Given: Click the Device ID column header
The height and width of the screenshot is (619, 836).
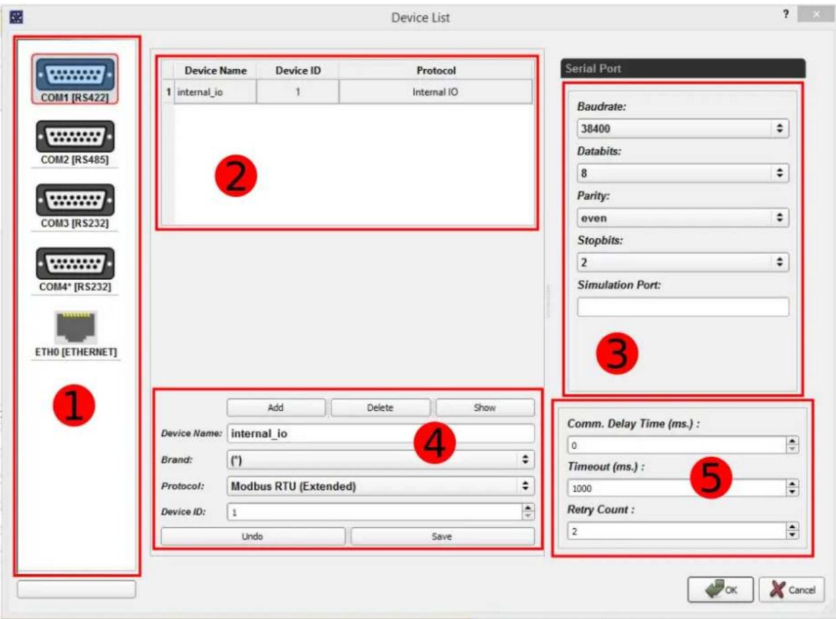Looking at the screenshot, I should tap(297, 70).
